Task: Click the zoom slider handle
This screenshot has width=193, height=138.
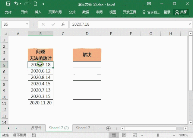Action: click(x=158, y=135)
